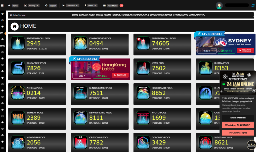Click the Sydney result number 1826
Screen dimensions: 256x152
(207, 51)
